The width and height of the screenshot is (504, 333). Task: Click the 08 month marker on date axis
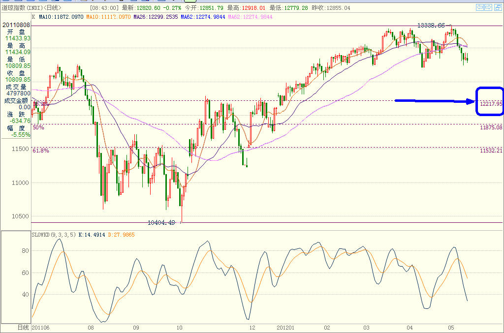(91, 328)
